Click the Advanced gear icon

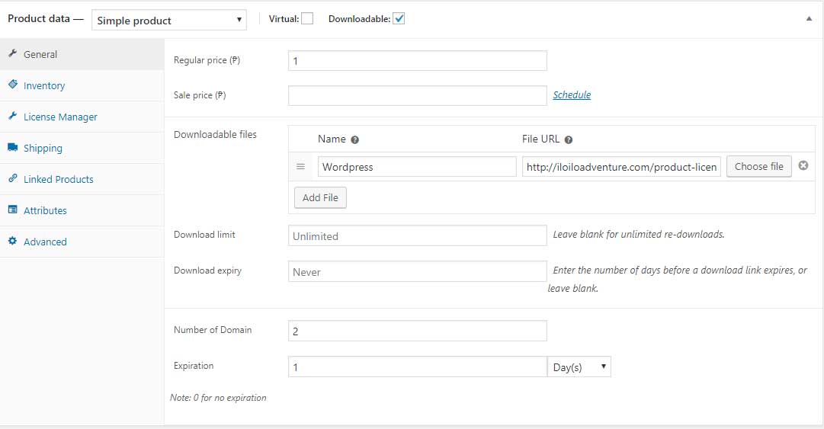pos(13,242)
